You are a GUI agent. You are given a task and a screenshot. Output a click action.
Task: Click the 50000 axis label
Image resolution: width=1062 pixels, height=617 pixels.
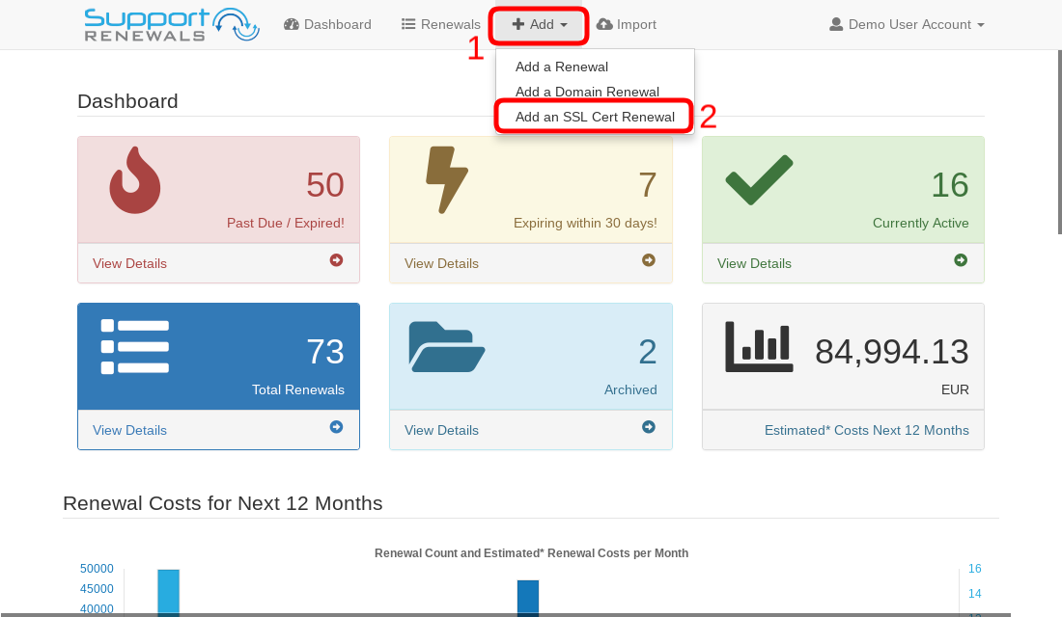pos(97,569)
